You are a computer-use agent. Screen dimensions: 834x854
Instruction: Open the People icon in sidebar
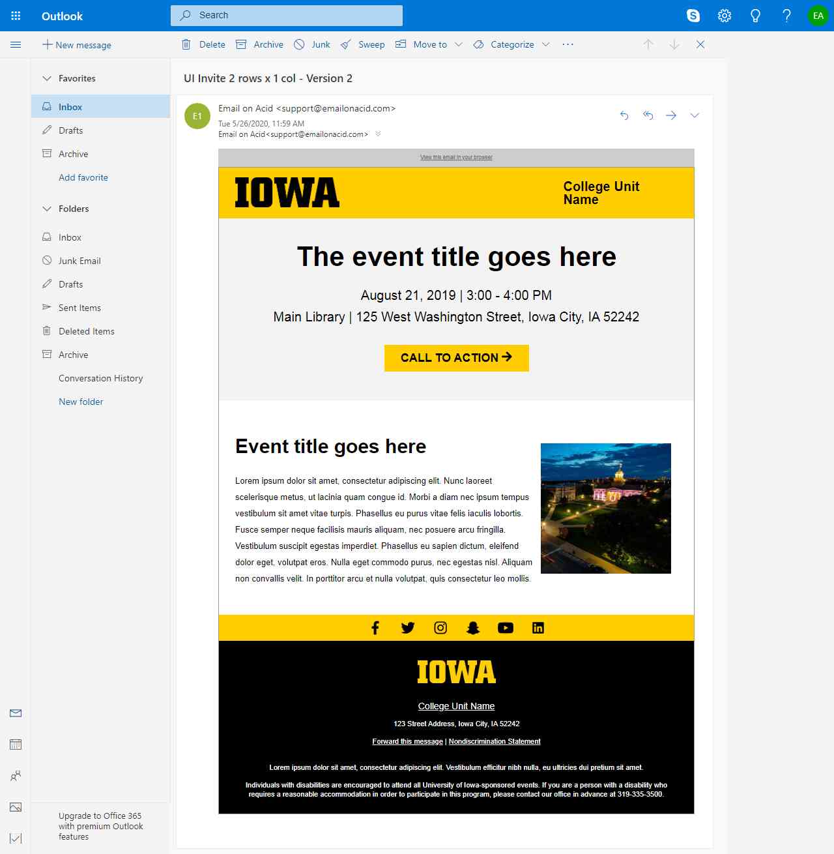tap(16, 776)
